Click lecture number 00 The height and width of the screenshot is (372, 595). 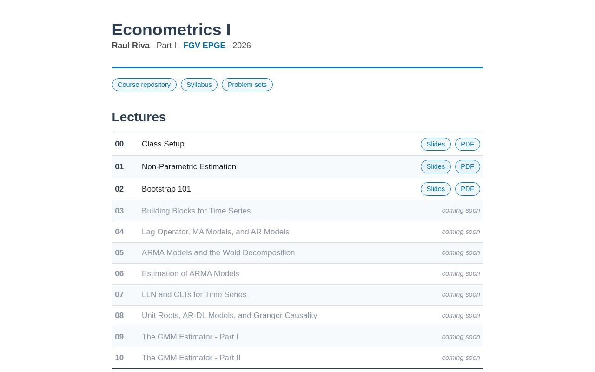pyautogui.click(x=119, y=144)
